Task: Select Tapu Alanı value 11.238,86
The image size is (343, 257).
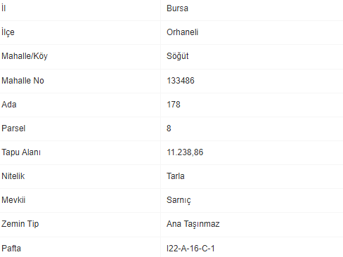Action: pyautogui.click(x=185, y=152)
